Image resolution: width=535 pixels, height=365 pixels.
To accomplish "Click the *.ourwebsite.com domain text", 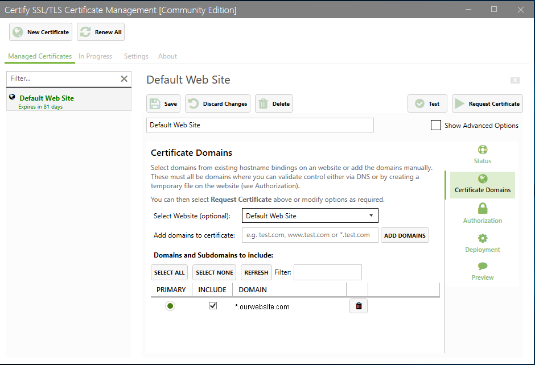I will point(262,306).
